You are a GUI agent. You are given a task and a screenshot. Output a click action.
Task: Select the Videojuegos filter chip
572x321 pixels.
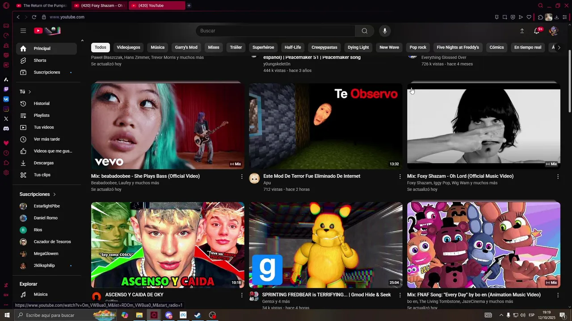pos(128,47)
